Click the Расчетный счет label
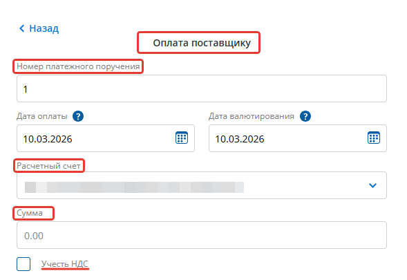This screenshot has height=280, width=407. click(48, 166)
